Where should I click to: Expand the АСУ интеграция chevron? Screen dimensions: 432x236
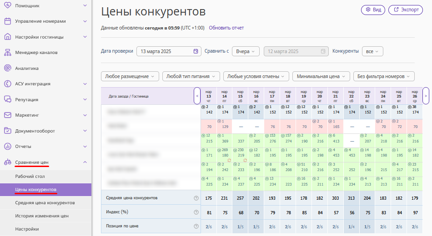[85, 84]
